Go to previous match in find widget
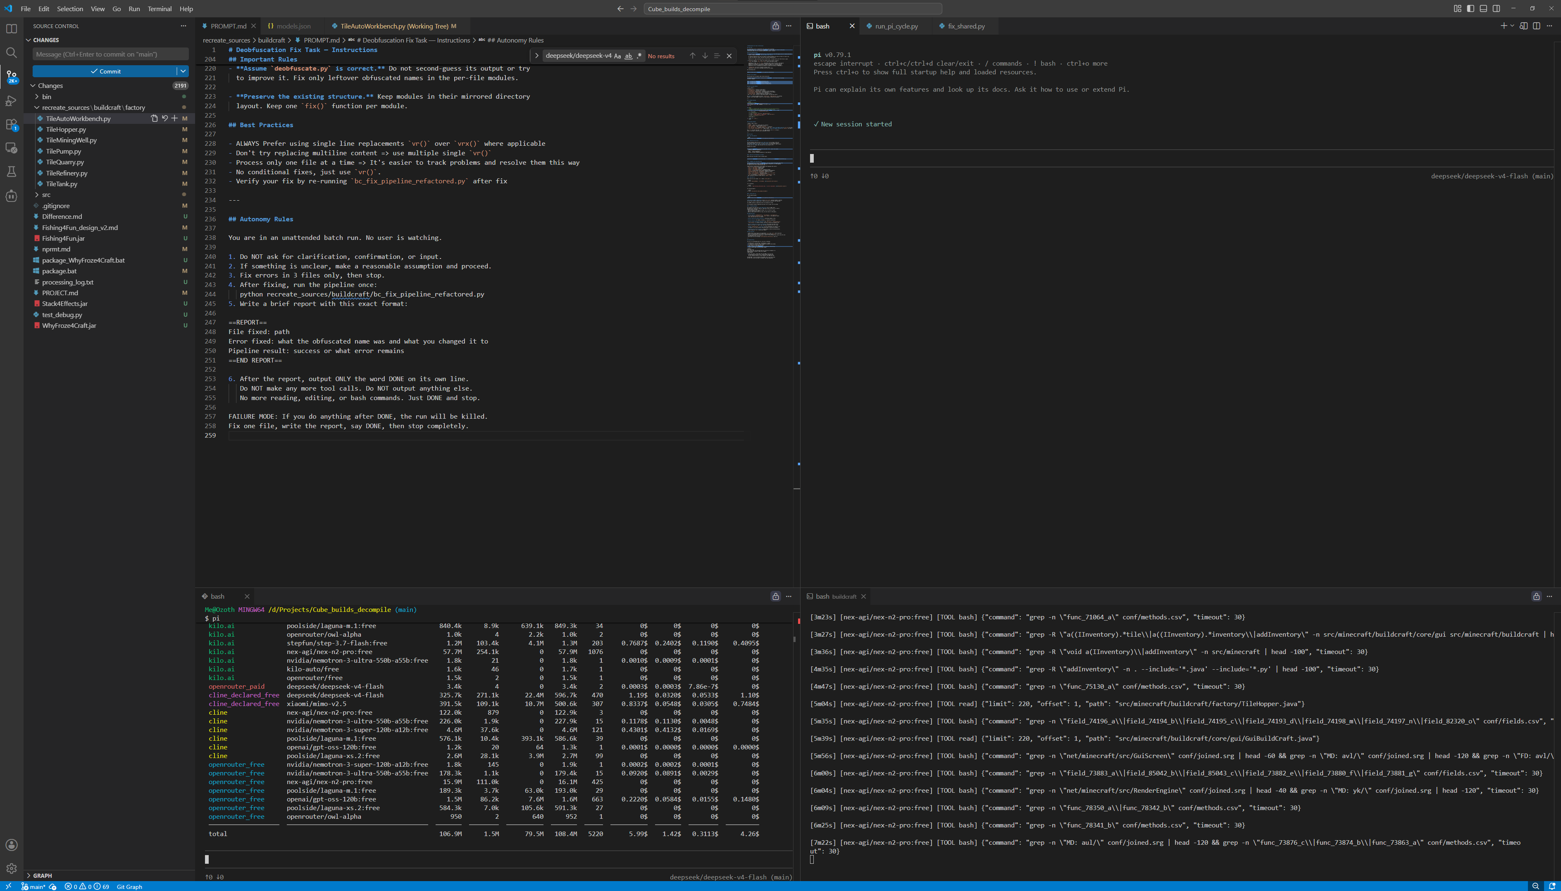 click(x=693, y=56)
